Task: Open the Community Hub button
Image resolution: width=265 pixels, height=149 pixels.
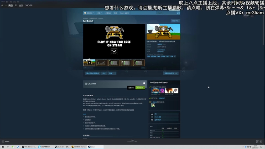Action: 175,21
